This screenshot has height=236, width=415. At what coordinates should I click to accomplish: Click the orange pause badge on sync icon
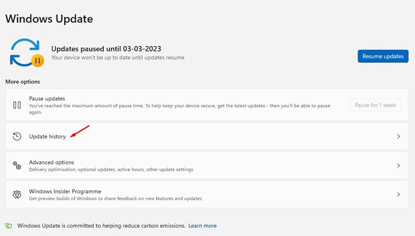click(x=37, y=61)
